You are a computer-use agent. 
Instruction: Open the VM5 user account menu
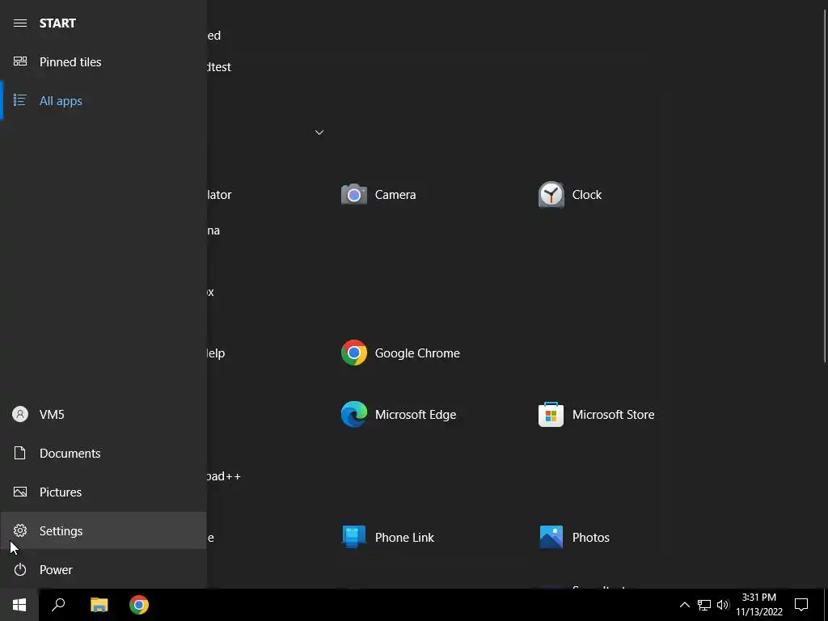click(x=103, y=414)
